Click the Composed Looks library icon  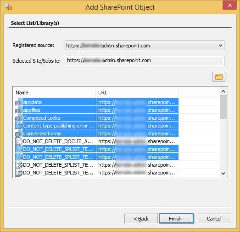18,118
